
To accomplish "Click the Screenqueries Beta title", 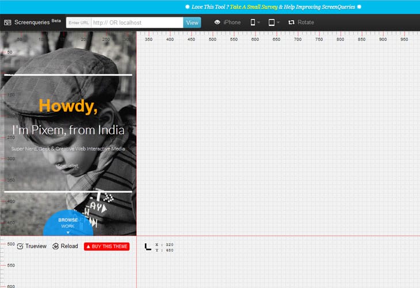I will click(x=37, y=22).
